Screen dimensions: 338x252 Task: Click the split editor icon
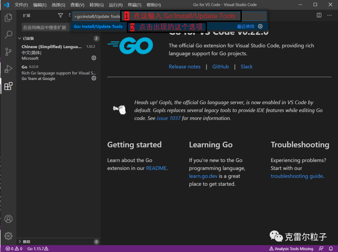pyautogui.click(x=319, y=15)
